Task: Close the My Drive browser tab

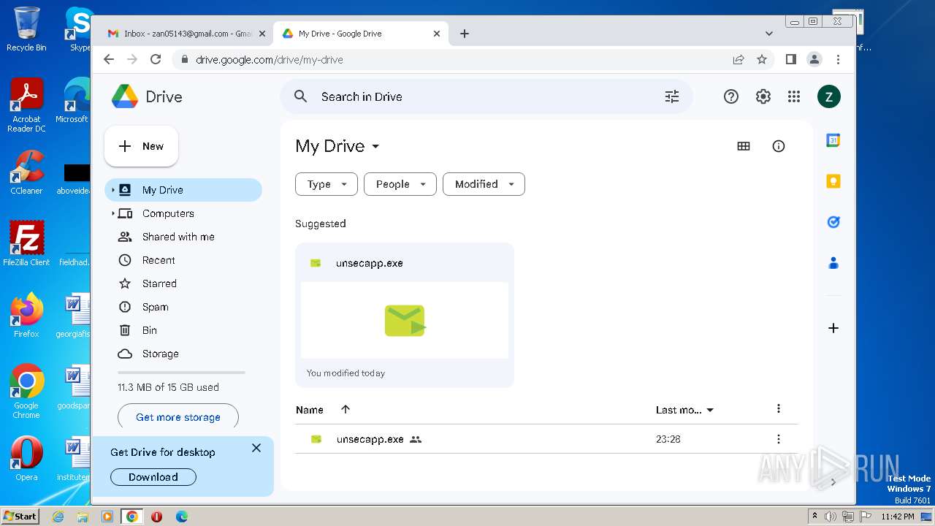Action: click(x=437, y=34)
